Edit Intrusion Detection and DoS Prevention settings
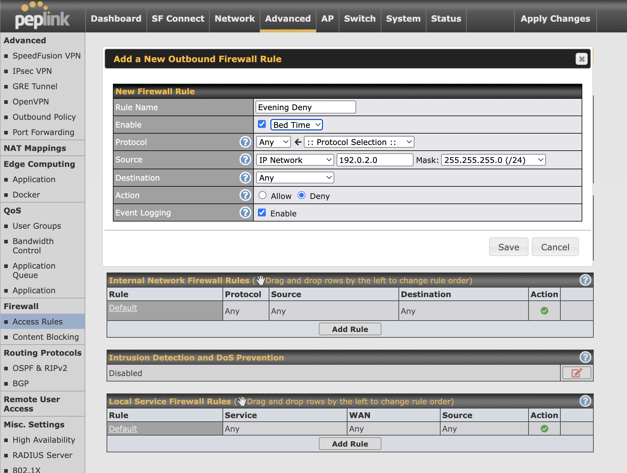627x473 pixels. pyautogui.click(x=576, y=373)
